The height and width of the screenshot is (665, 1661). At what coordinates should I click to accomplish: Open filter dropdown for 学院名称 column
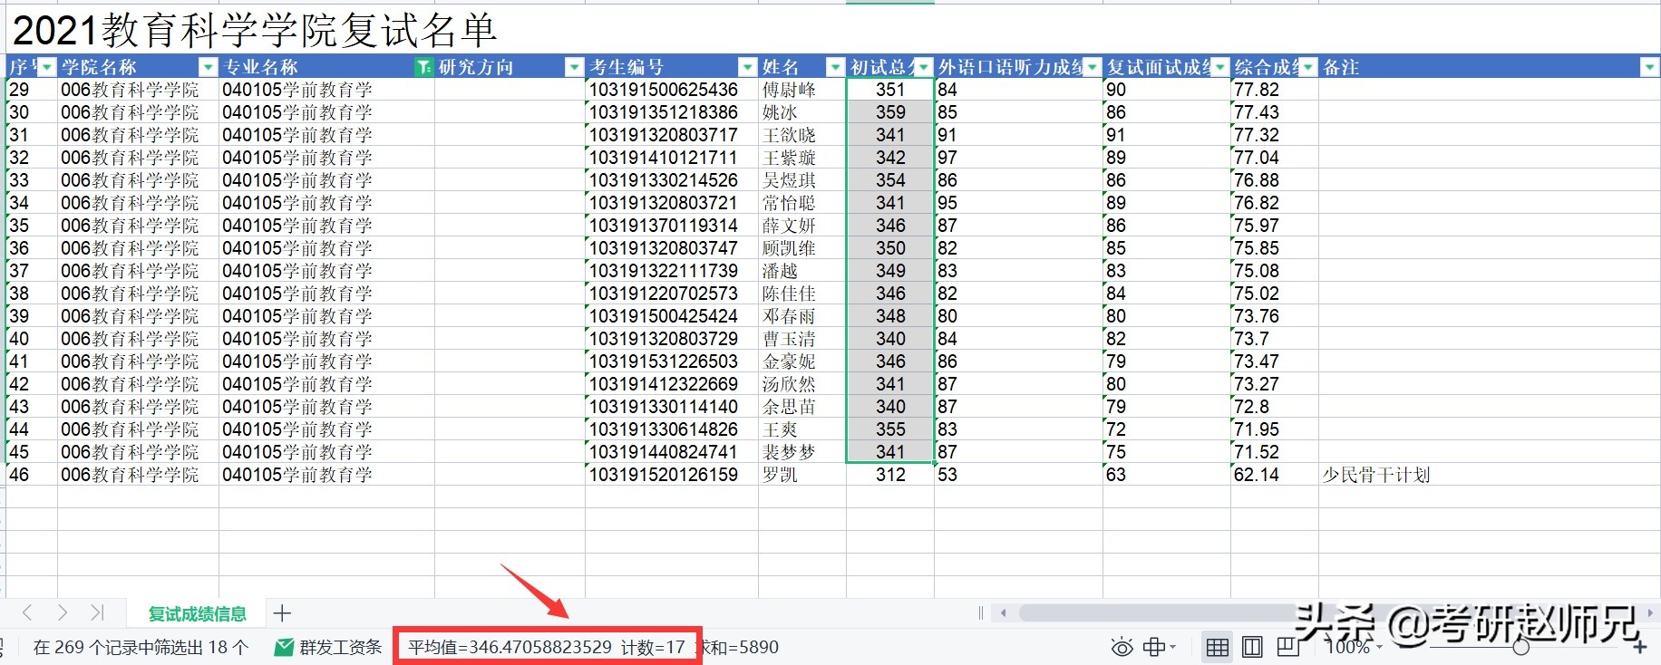pos(208,67)
